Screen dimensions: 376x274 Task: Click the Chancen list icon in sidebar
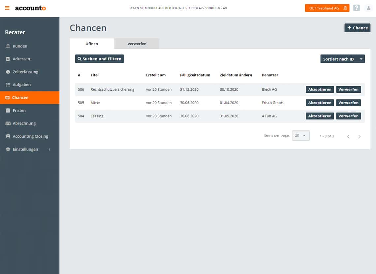click(x=8, y=98)
